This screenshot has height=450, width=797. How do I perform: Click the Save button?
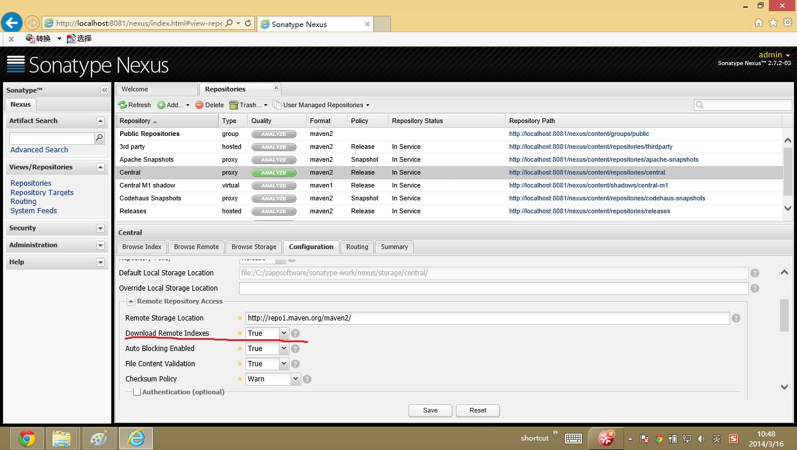tap(430, 410)
